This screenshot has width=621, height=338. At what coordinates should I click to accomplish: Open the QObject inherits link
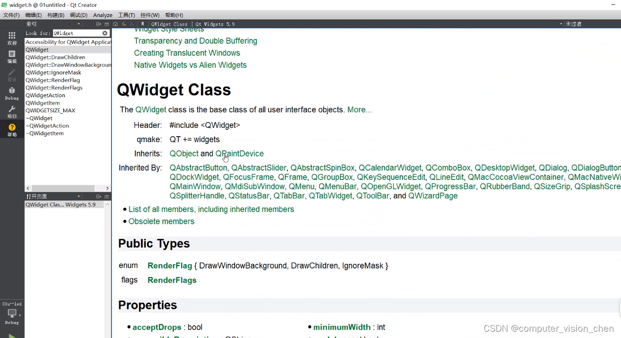pyautogui.click(x=184, y=154)
